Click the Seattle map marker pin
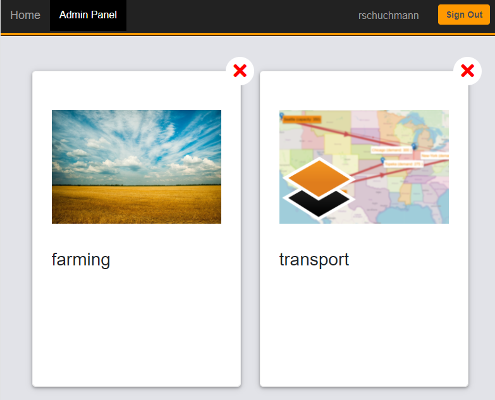The image size is (495, 400). (x=281, y=114)
